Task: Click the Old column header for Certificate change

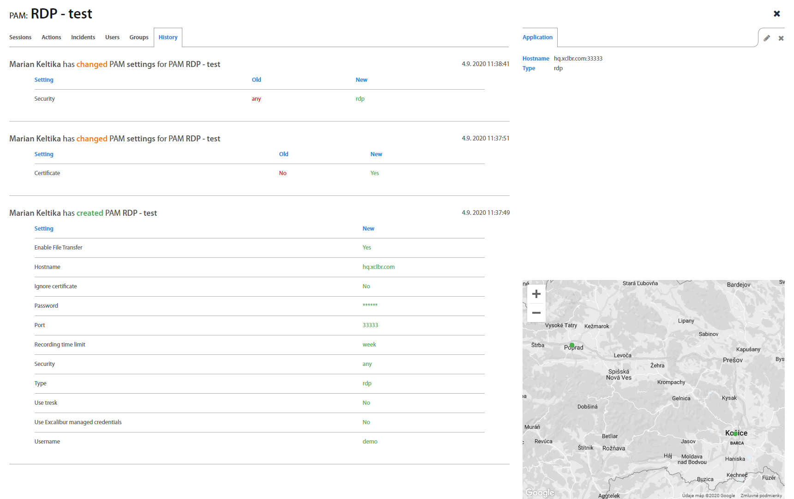Action: pos(283,154)
